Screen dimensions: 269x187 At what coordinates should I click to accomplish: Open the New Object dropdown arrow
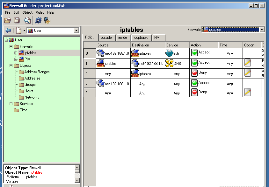point(24,31)
